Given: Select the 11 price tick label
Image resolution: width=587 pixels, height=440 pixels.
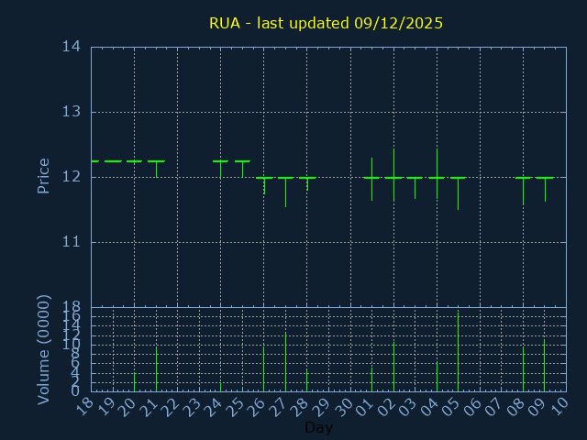Looking at the screenshot, I should click(x=72, y=242).
